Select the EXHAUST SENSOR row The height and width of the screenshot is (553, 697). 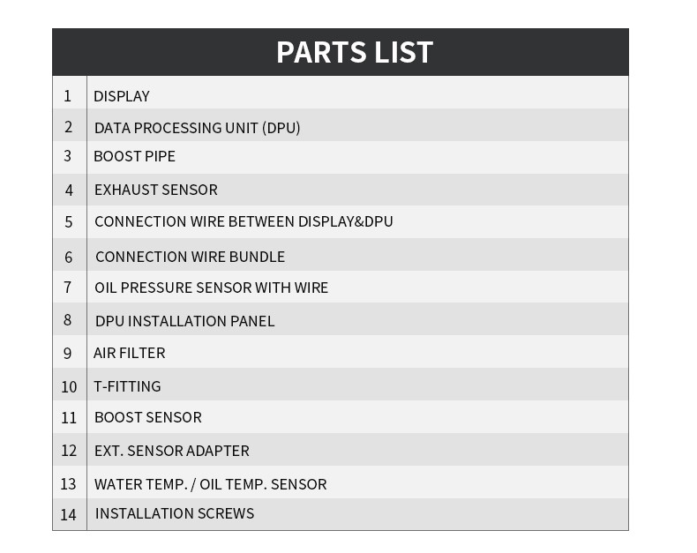pos(340,190)
